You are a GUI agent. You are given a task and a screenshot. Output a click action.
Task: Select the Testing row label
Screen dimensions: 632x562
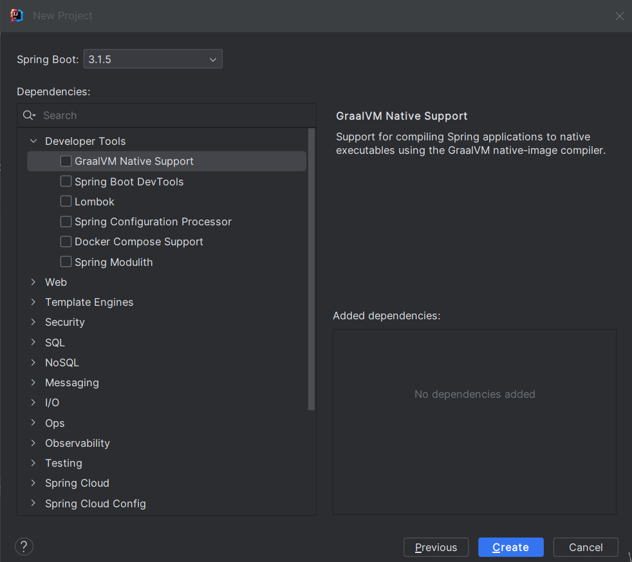(x=64, y=463)
